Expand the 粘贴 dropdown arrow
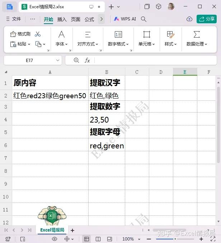Viewport: 221px width, 243px height. [x=29, y=44]
